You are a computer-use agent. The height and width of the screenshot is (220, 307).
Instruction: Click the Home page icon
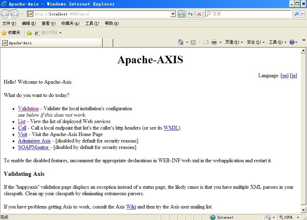[x=181, y=42]
